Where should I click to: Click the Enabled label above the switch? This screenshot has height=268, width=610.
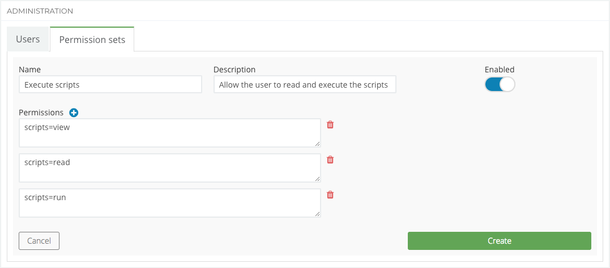(499, 70)
